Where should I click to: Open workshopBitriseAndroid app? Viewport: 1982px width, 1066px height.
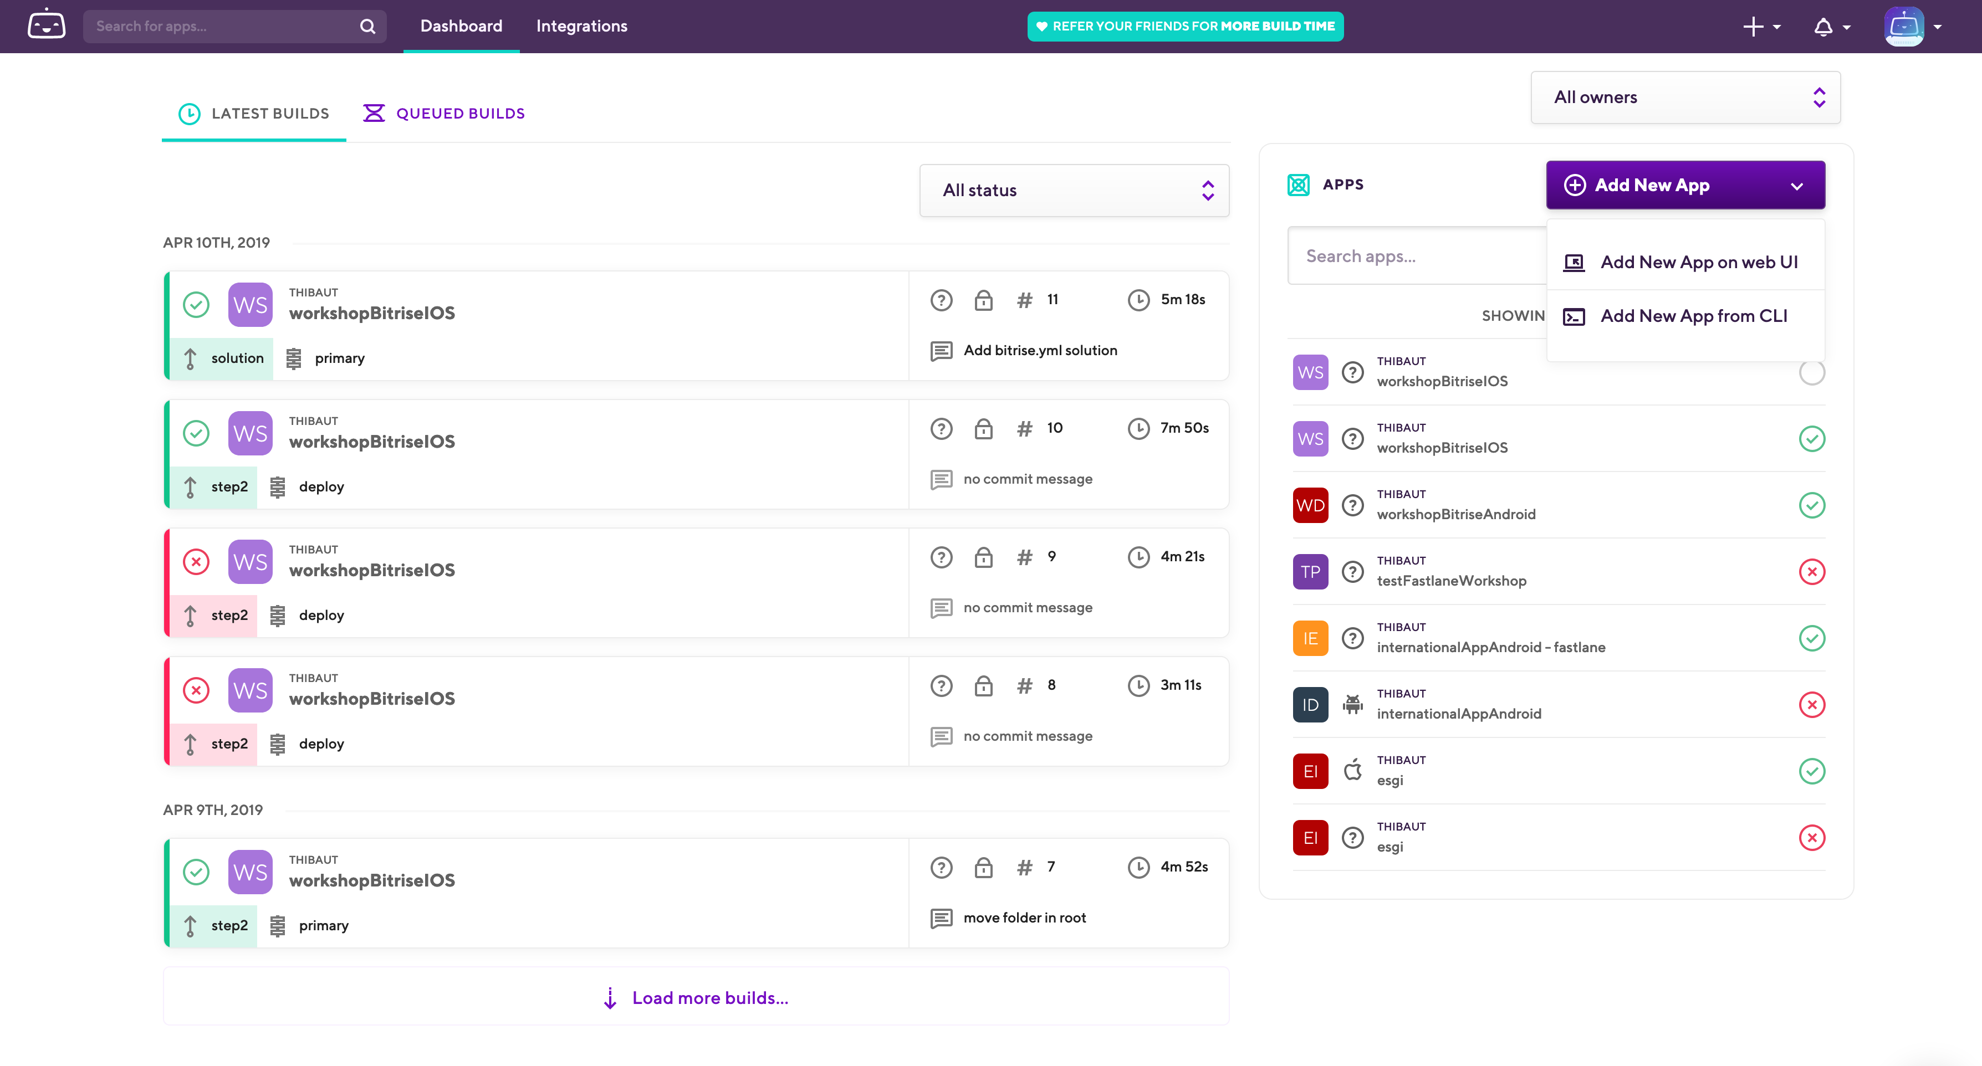tap(1558, 505)
